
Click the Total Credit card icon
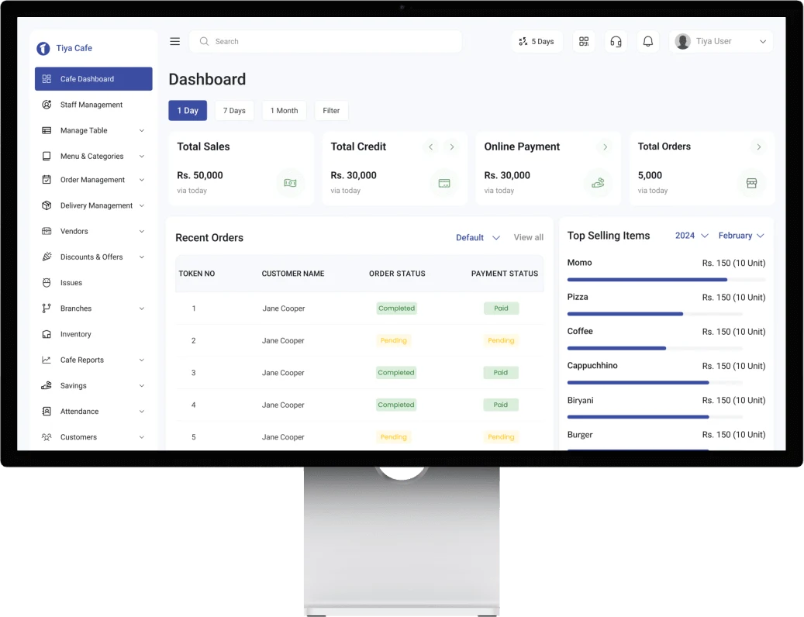click(x=443, y=184)
